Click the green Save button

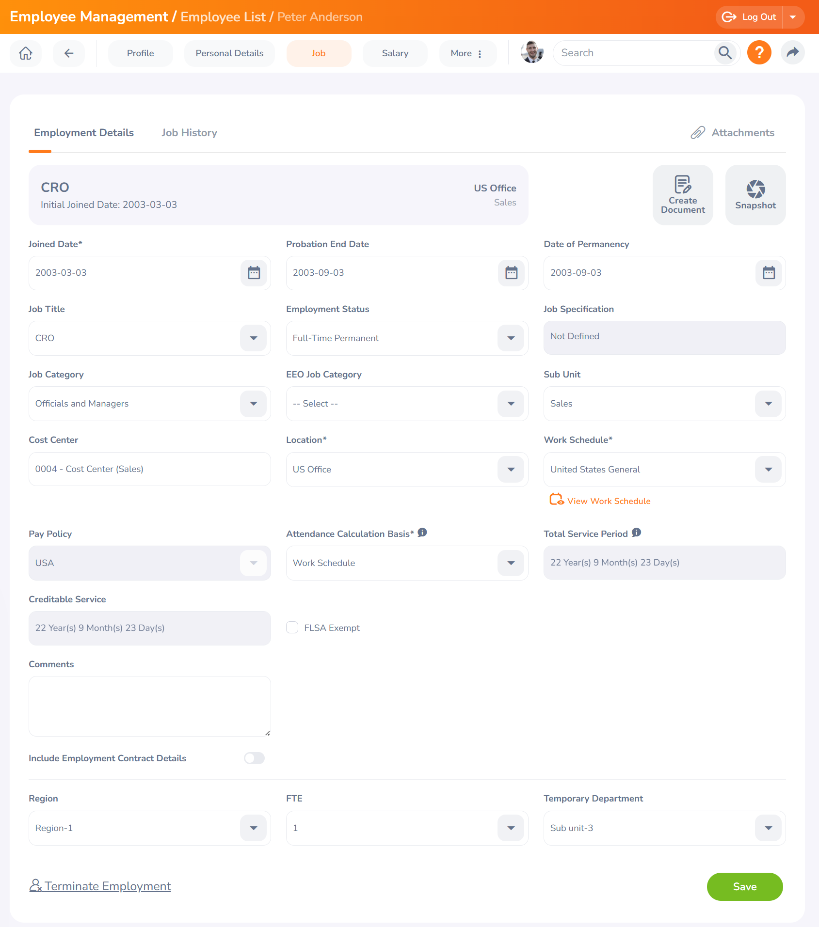(744, 886)
